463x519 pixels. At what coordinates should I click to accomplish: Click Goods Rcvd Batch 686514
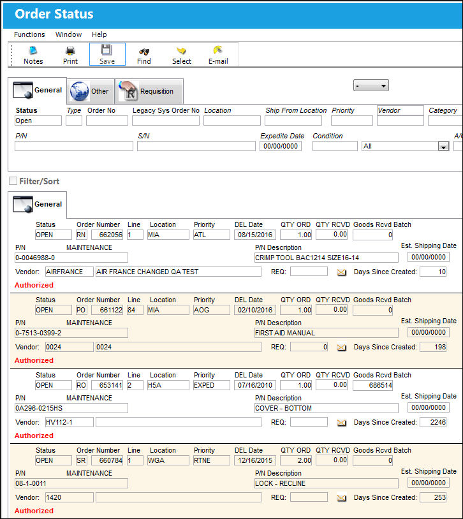(x=372, y=385)
